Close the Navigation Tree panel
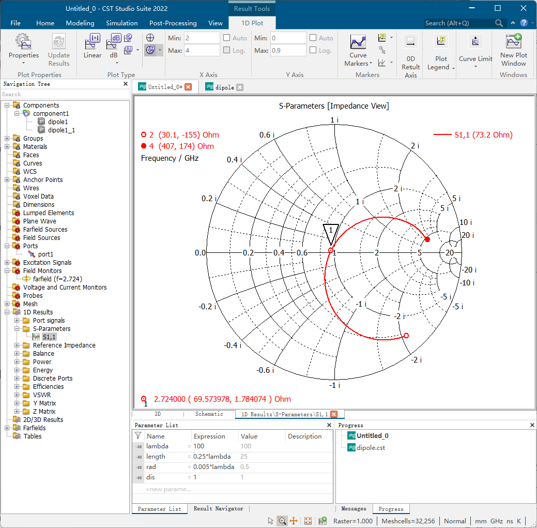 (126, 84)
